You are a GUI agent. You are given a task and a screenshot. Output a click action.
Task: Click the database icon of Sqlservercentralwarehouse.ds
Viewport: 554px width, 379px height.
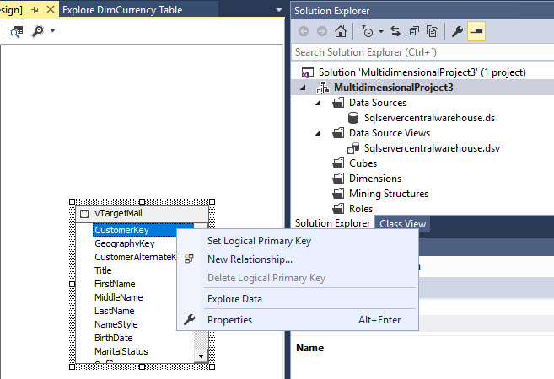353,118
